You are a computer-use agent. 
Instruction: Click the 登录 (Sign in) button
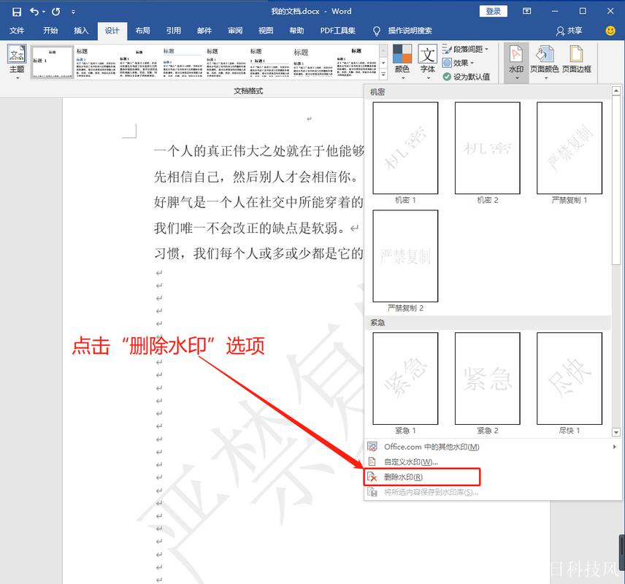[x=493, y=11]
